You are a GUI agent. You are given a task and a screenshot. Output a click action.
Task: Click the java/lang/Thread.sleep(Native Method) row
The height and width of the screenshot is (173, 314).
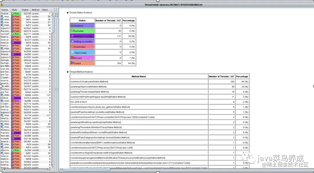(x=159, y=92)
